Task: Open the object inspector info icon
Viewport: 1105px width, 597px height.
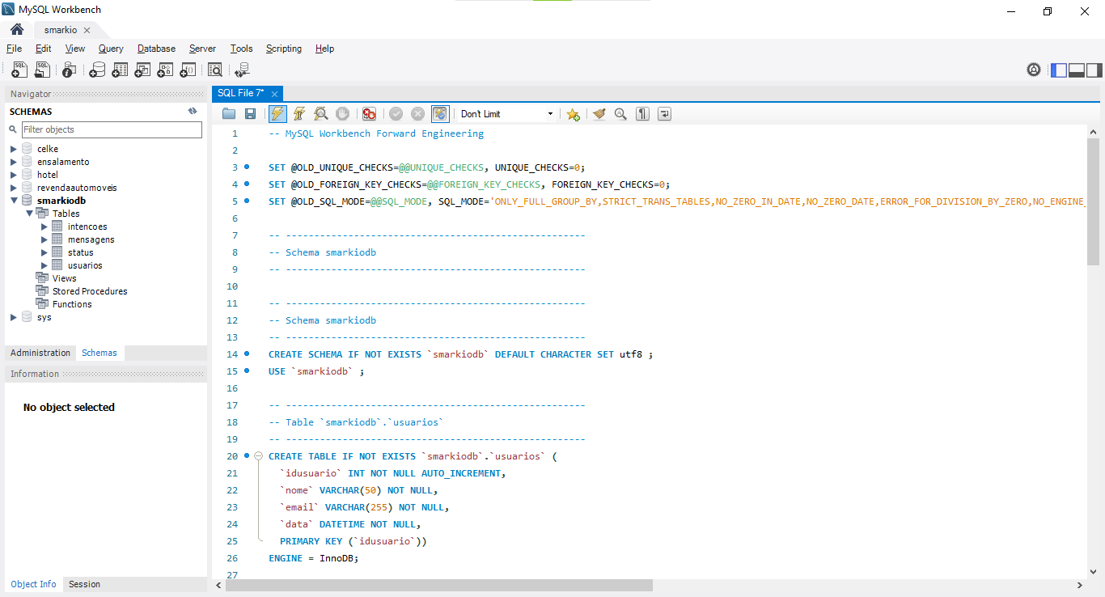Action: click(x=70, y=70)
